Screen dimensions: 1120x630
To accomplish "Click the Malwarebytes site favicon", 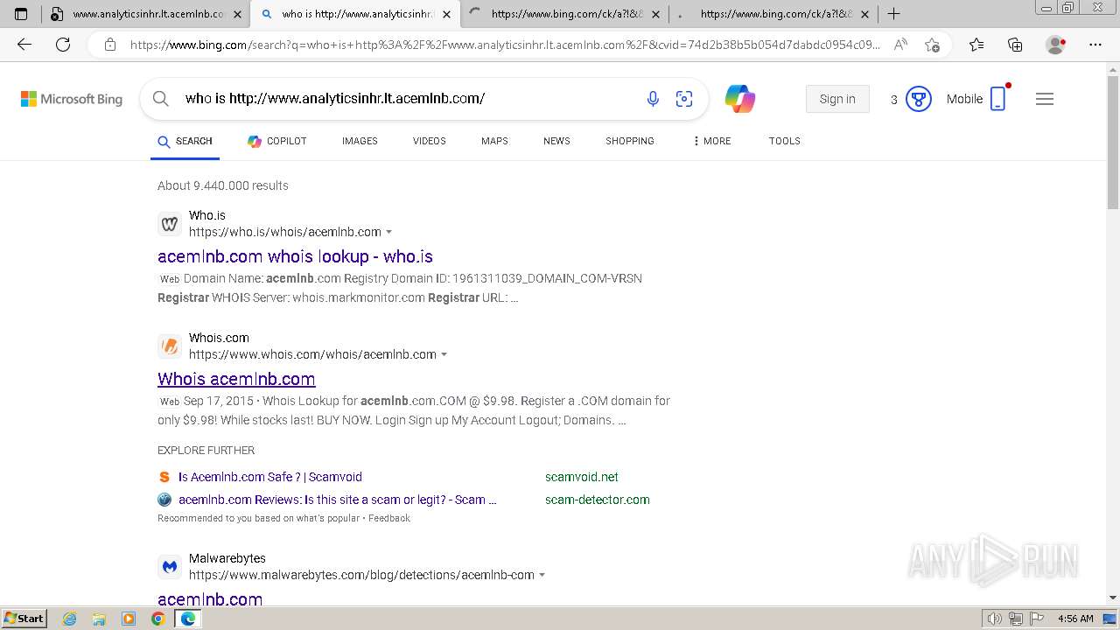I will coord(170,567).
